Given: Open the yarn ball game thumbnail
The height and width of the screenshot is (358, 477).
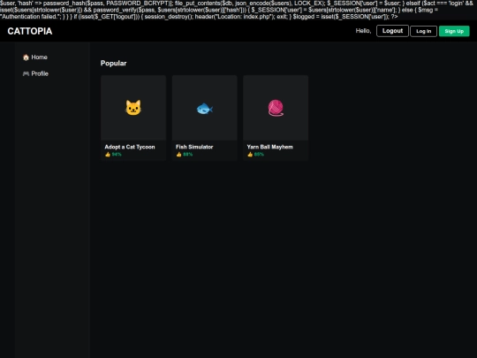Looking at the screenshot, I should pos(276,108).
